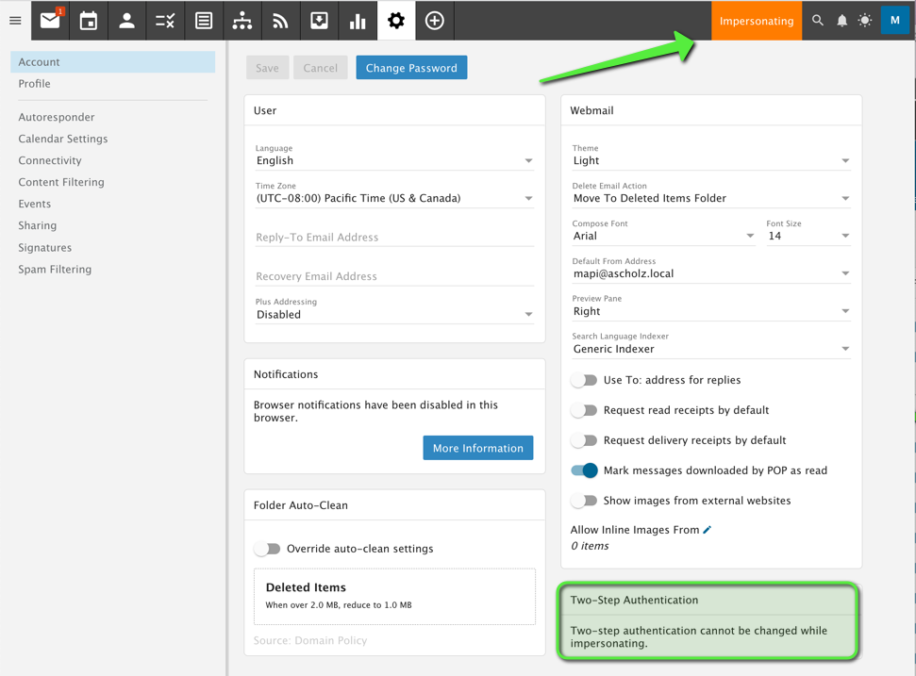This screenshot has height=676, width=916.
Task: Select Autoresponder in the settings sidebar
Action: click(x=57, y=117)
